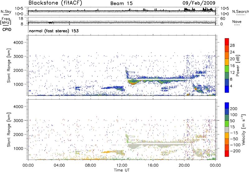This screenshot has height=172, width=249.
Task: Click the "12" label on the Power scale
Action: pos(232,73)
